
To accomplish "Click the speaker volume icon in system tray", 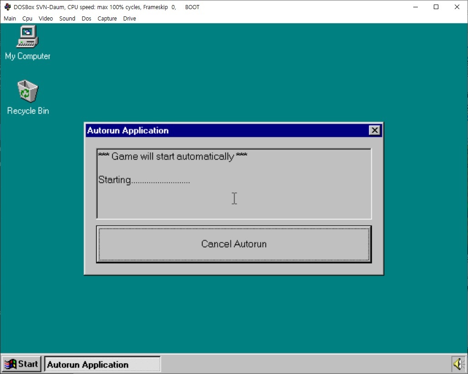I will [458, 364].
